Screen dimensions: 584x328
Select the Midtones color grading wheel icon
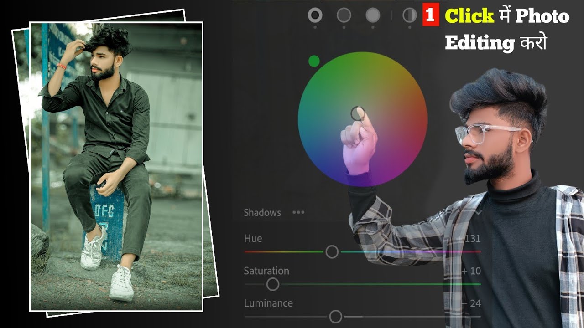tap(344, 15)
